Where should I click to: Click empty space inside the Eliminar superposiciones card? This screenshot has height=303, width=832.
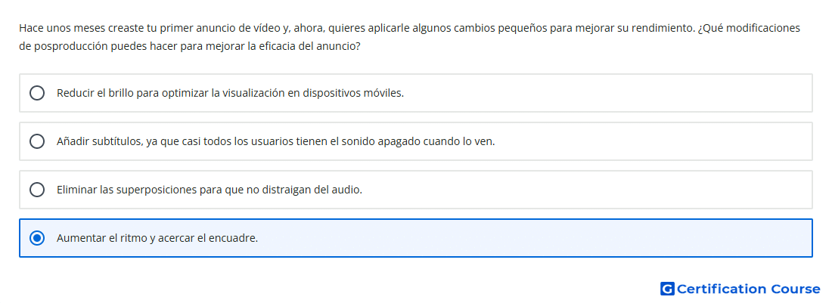(584, 190)
